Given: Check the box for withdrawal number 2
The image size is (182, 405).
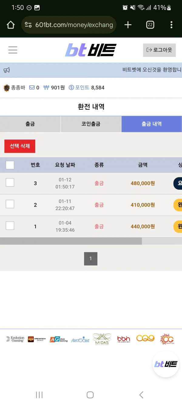Looking at the screenshot, I should (10, 204).
